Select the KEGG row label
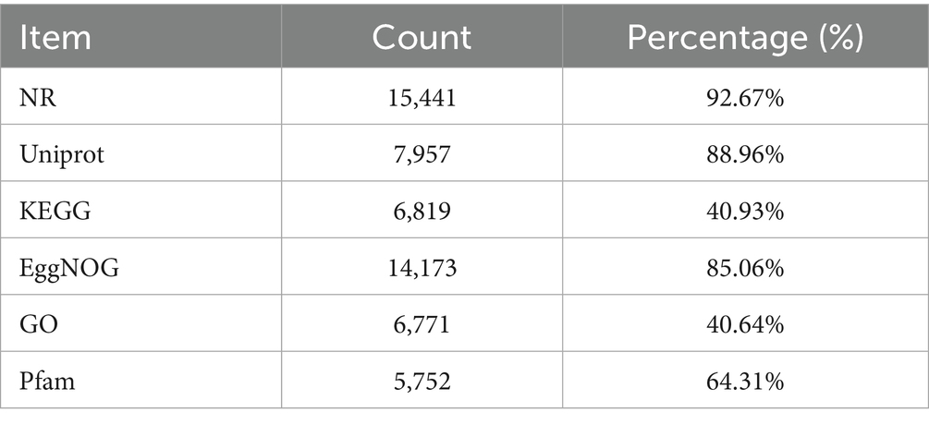This screenshot has width=929, height=425. (x=55, y=212)
